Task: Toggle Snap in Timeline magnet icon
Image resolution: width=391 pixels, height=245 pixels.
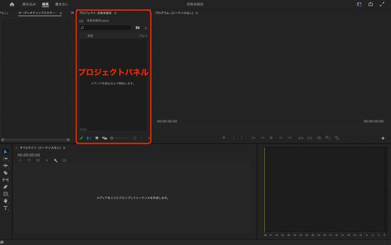Action: pos(29,161)
